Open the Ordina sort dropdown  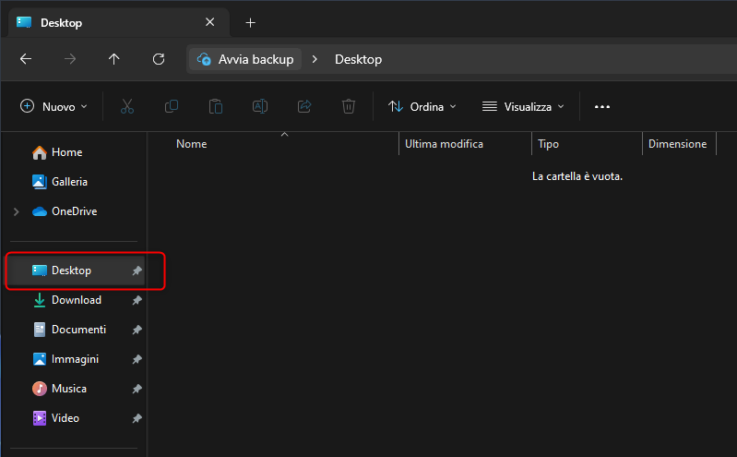(422, 106)
